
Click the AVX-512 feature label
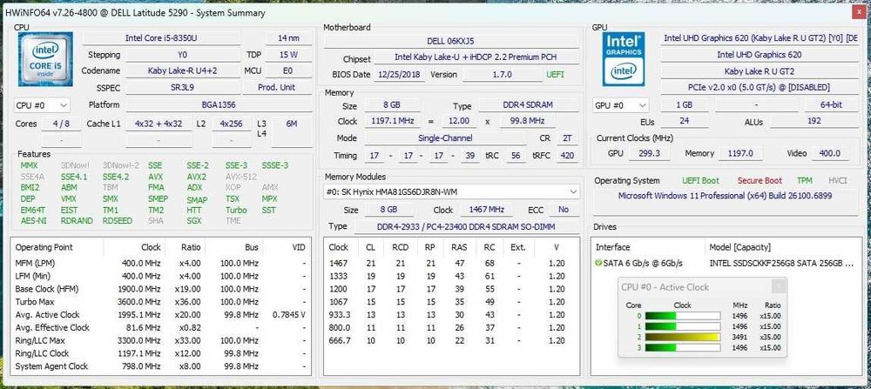tap(240, 177)
